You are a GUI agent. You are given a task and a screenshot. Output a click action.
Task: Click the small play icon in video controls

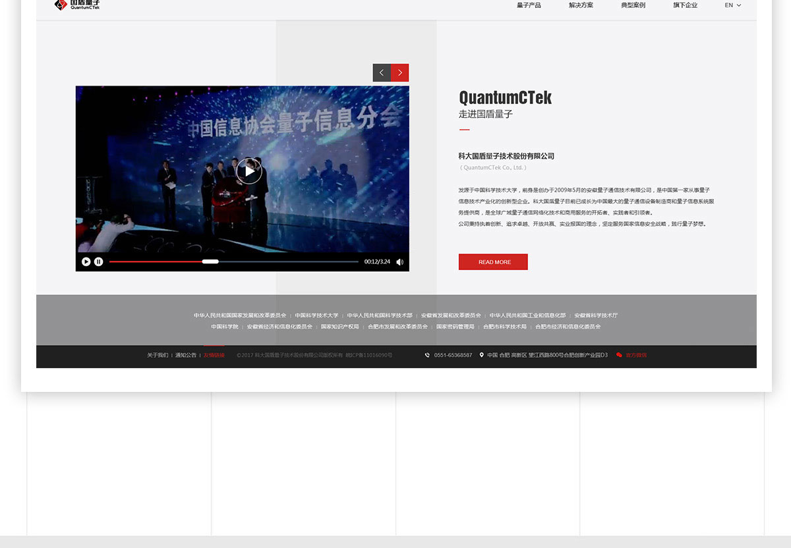tap(86, 261)
